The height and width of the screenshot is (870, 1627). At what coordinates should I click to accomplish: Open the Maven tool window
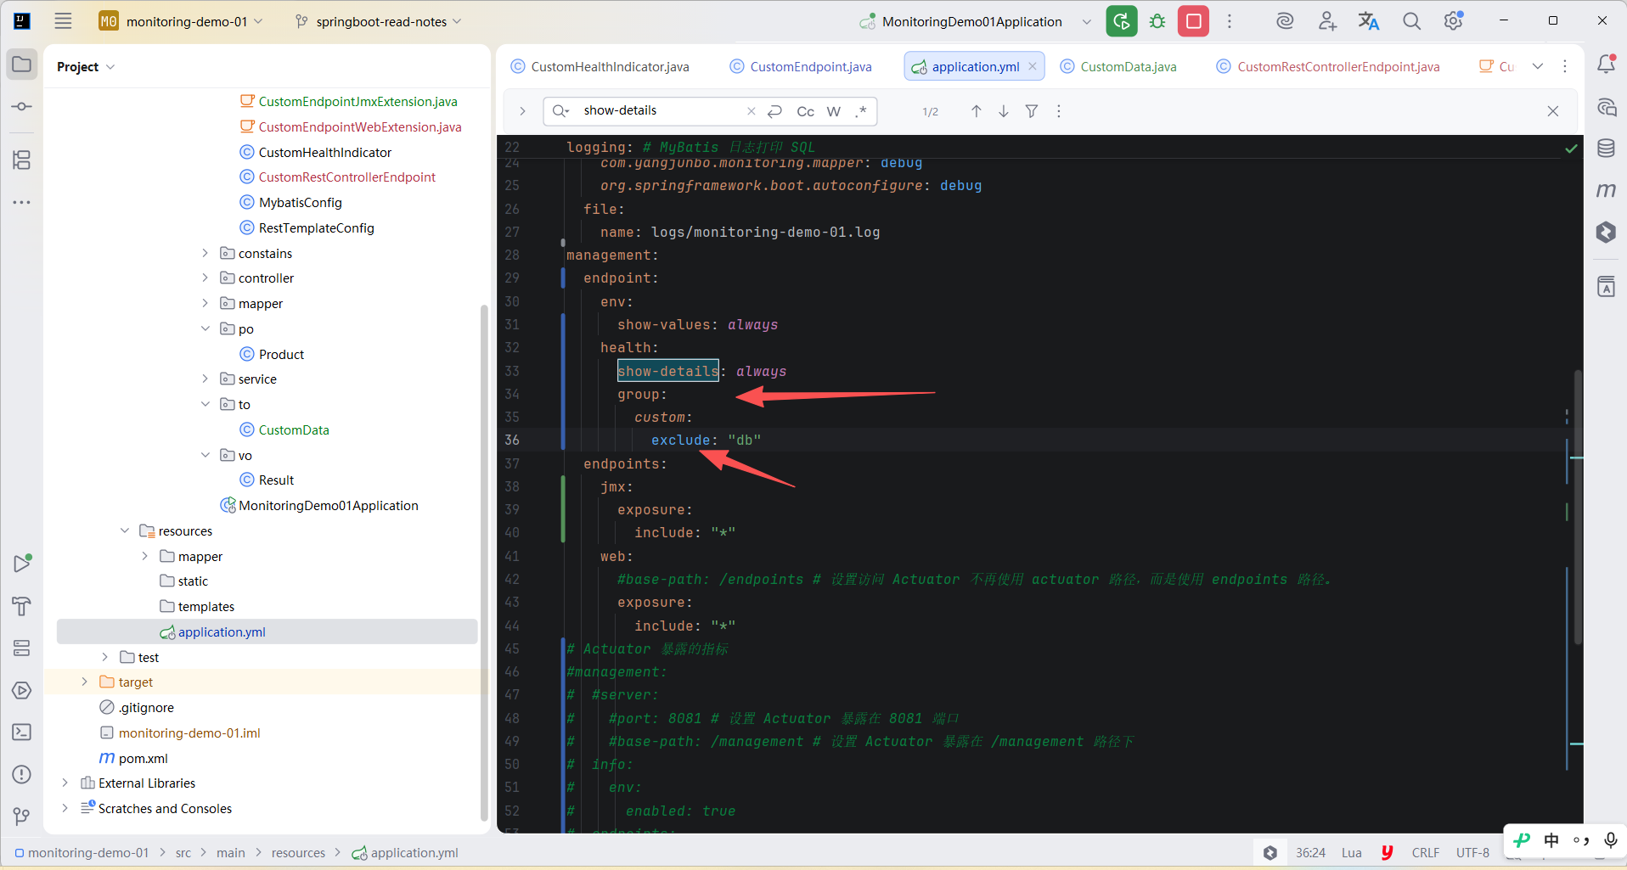click(1606, 190)
